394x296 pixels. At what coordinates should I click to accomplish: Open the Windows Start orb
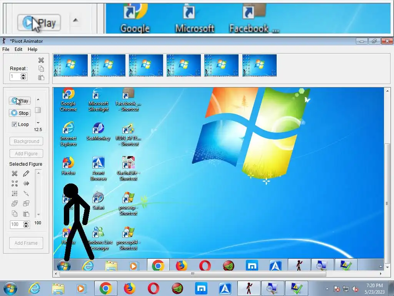click(10, 288)
